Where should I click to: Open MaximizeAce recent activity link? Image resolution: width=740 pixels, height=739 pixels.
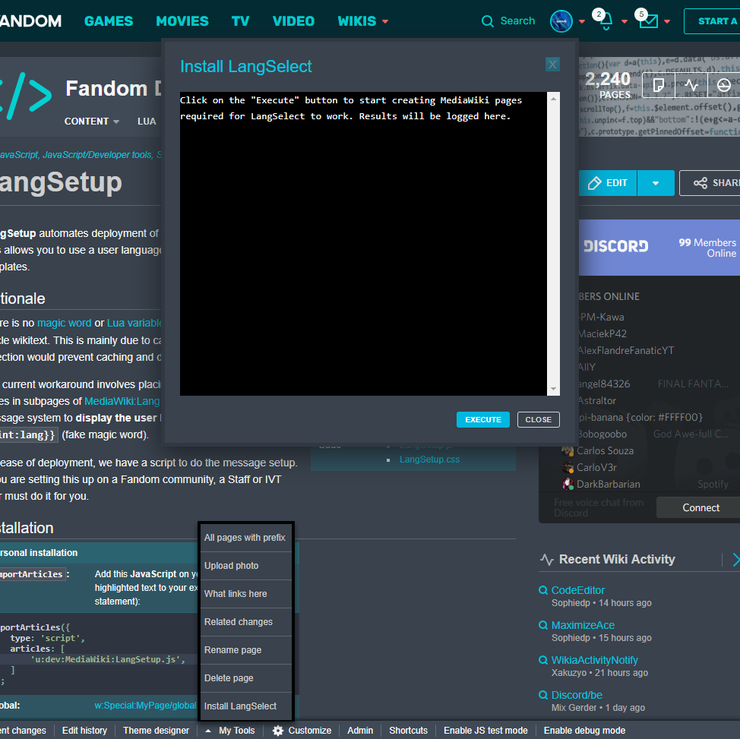point(583,625)
